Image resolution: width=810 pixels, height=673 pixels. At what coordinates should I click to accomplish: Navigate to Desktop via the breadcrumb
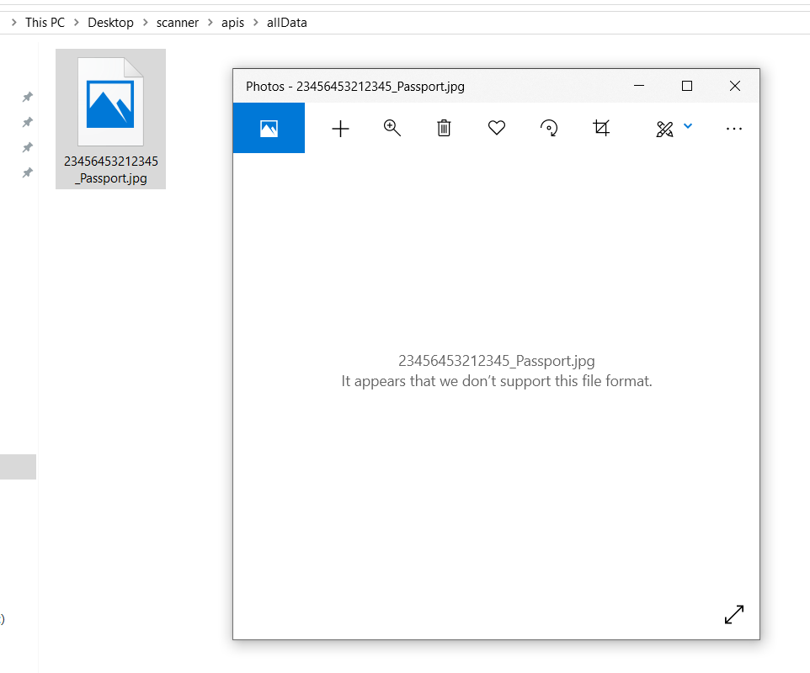pos(110,22)
